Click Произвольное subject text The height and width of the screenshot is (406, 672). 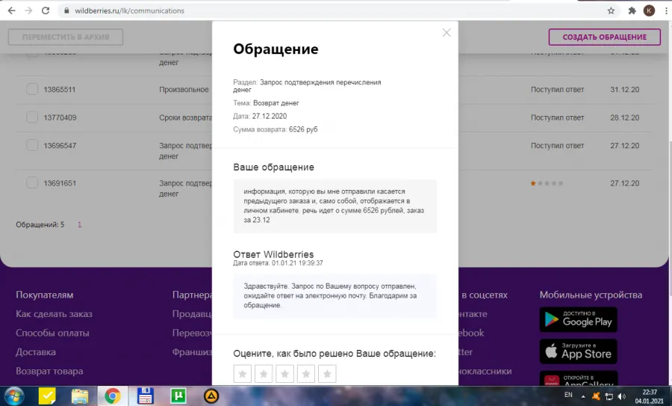184,89
